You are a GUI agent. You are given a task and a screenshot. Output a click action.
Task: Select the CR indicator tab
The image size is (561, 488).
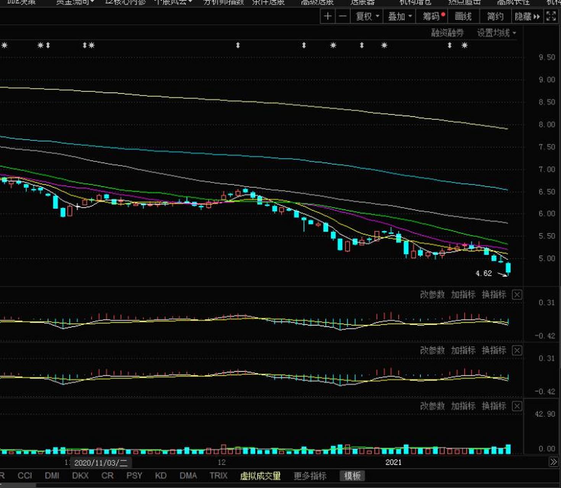coord(107,476)
